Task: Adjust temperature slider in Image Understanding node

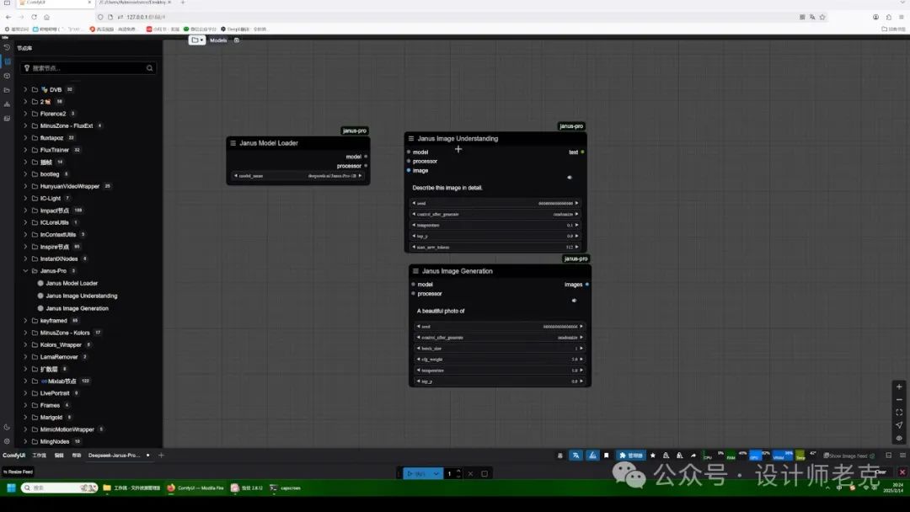Action: point(495,225)
